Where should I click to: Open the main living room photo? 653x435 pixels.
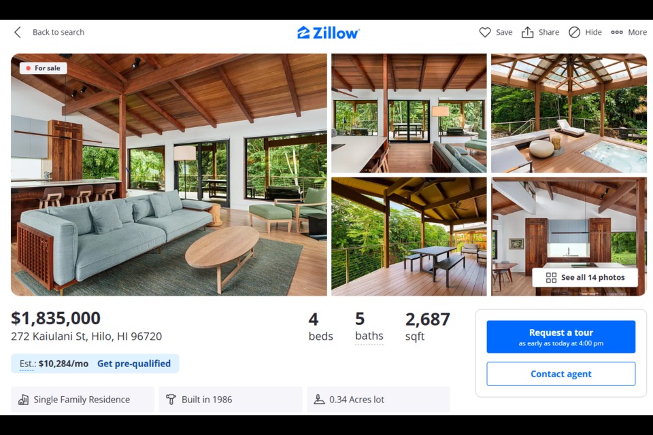pos(169,175)
